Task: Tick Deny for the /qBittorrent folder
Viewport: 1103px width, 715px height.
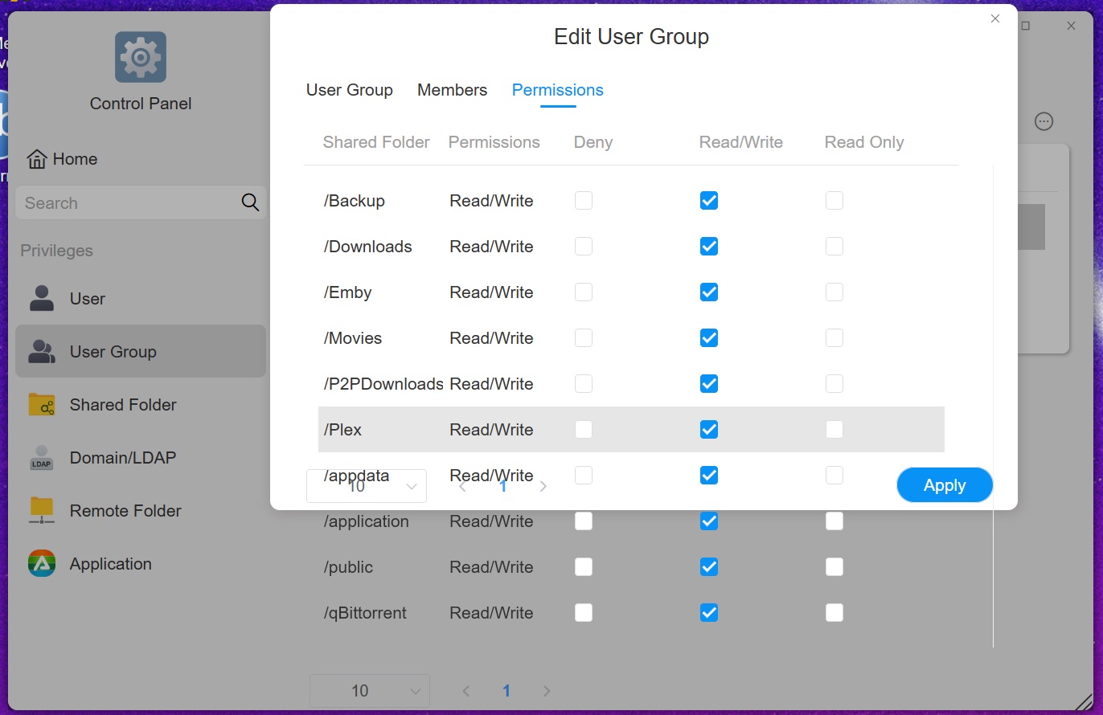Action: [584, 613]
